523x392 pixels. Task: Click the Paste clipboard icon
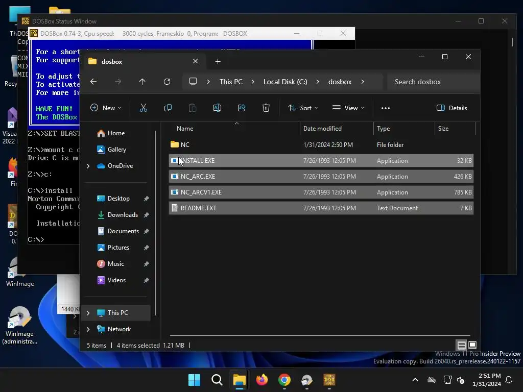[x=193, y=108]
